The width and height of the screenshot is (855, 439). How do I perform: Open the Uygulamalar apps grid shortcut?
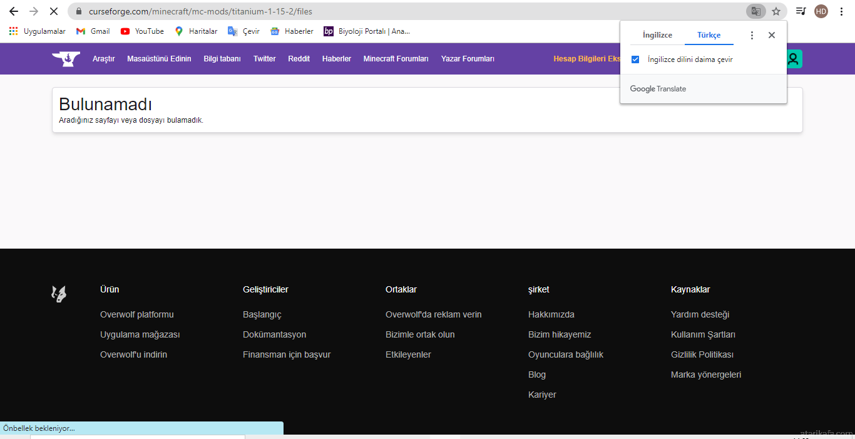37,31
